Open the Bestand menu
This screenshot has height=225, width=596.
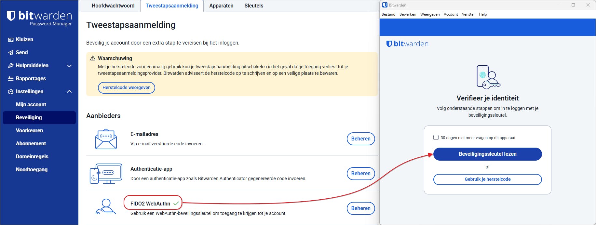tap(388, 14)
